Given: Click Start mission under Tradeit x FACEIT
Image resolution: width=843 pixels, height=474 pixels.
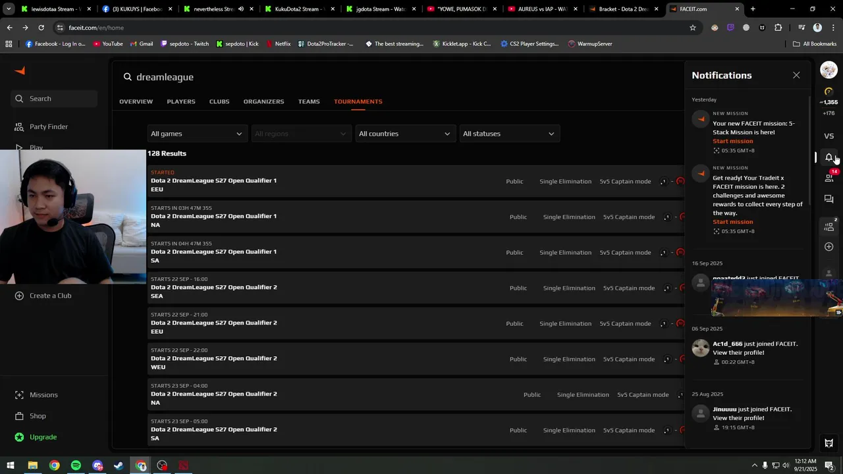Looking at the screenshot, I should 732,222.
